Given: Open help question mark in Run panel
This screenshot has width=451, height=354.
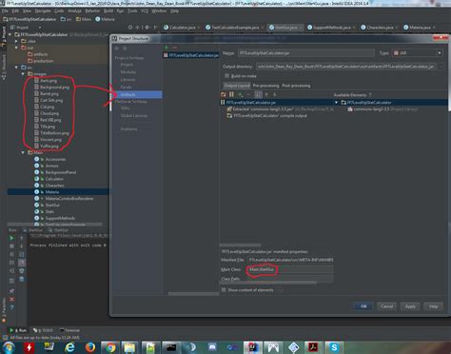Looking at the screenshot, I should [x=11, y=307].
